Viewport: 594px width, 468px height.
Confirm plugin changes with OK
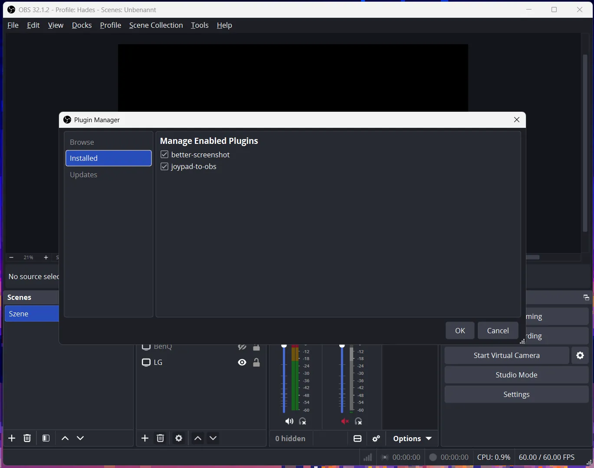click(x=460, y=331)
